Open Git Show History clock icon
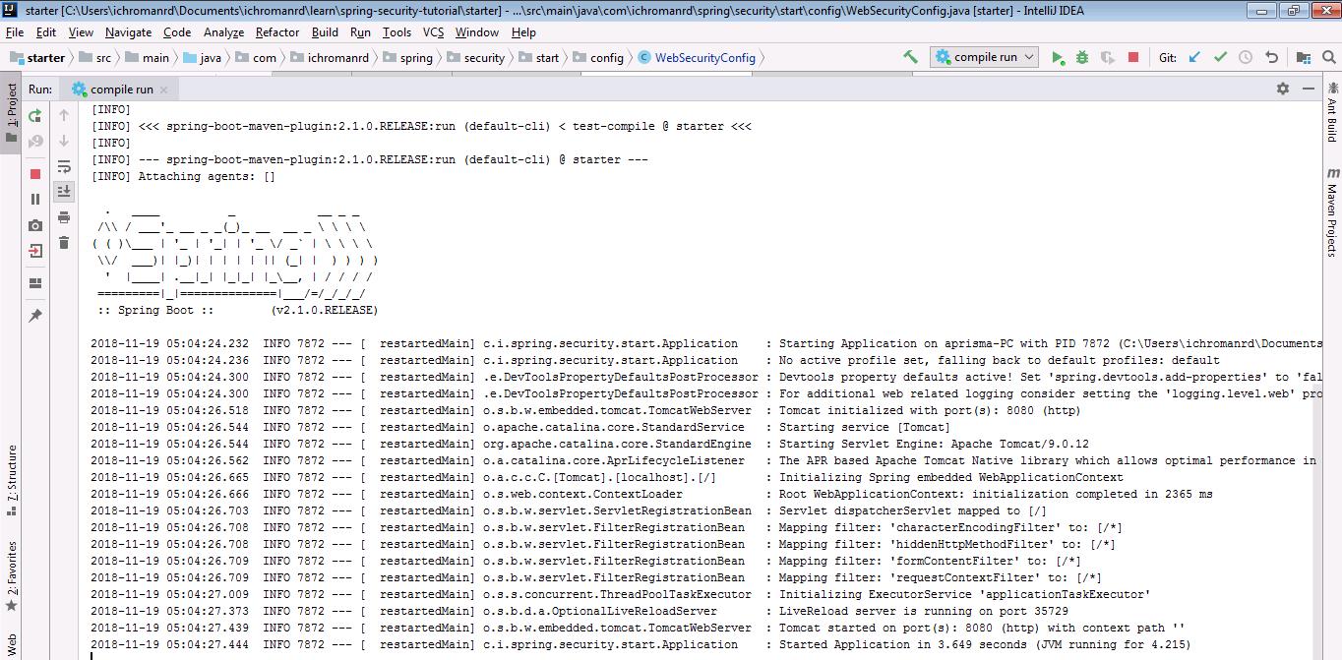1342x660 pixels. (x=1246, y=57)
